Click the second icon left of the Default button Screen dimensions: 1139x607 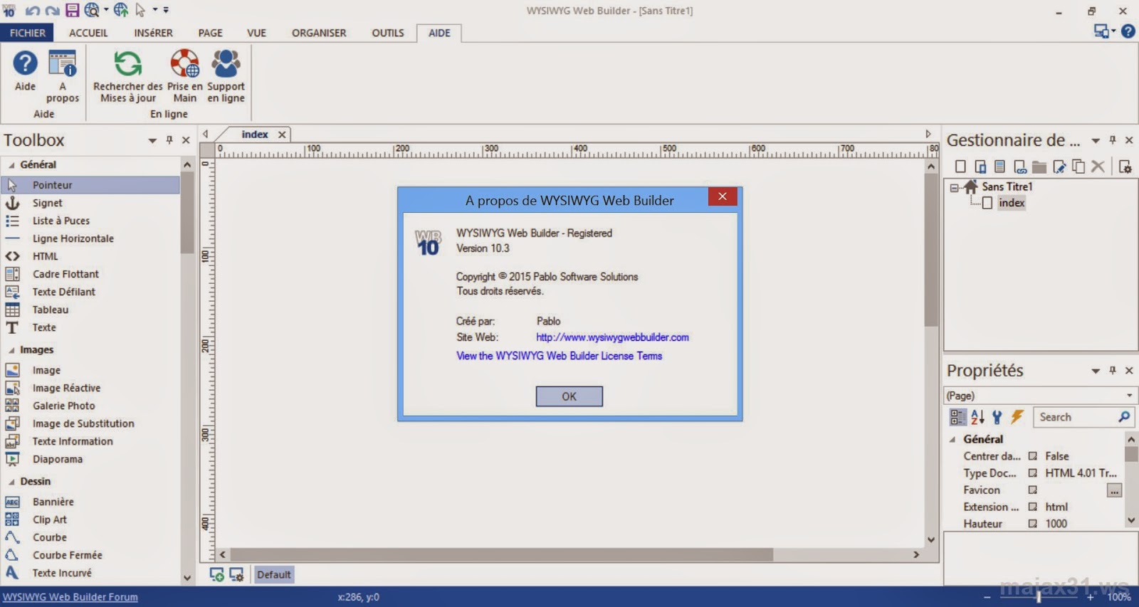point(236,574)
